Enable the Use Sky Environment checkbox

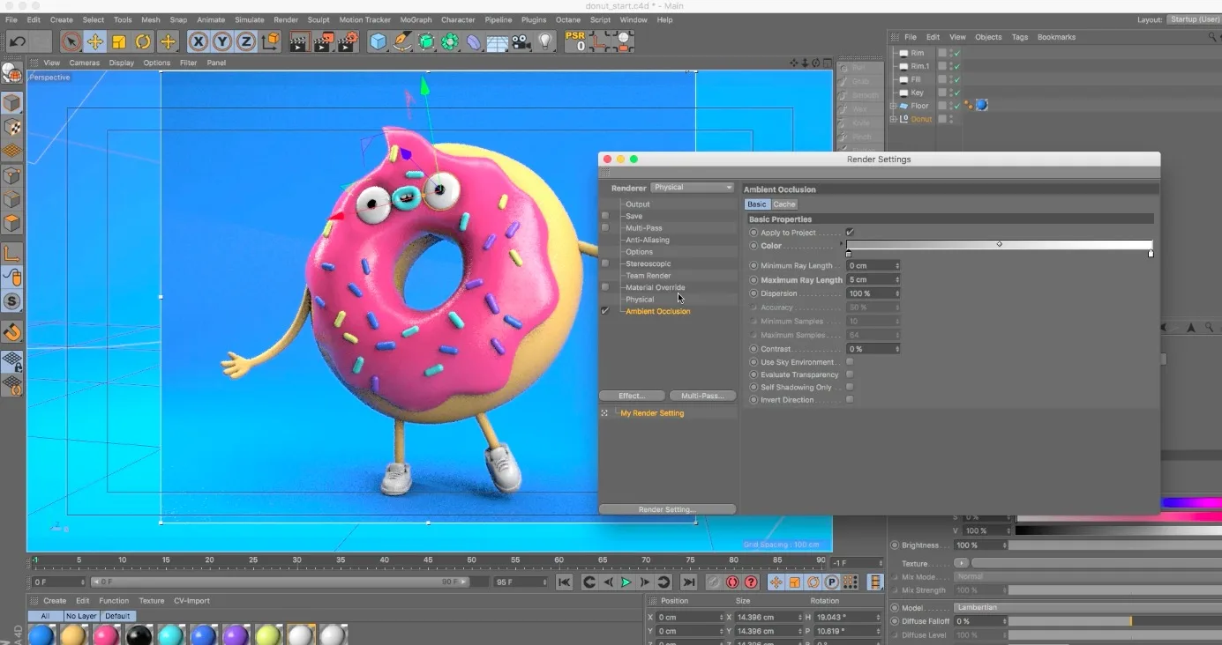[x=850, y=362]
